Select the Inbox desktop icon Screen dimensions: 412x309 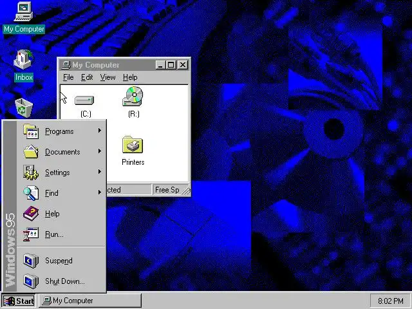pyautogui.click(x=23, y=59)
